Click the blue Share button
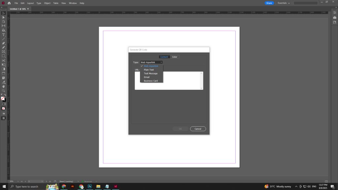Screen dimensions: 338x190 click(x=269, y=3)
